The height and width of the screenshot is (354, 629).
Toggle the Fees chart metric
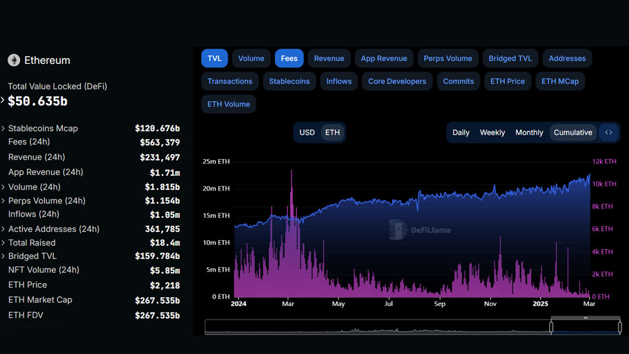point(289,58)
